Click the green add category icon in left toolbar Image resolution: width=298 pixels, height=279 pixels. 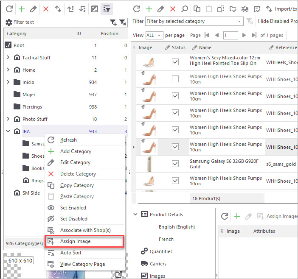coord(21,8)
